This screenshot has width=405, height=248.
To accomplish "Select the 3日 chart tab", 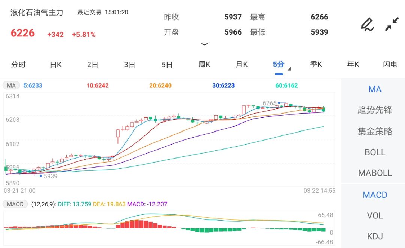I will [130, 64].
